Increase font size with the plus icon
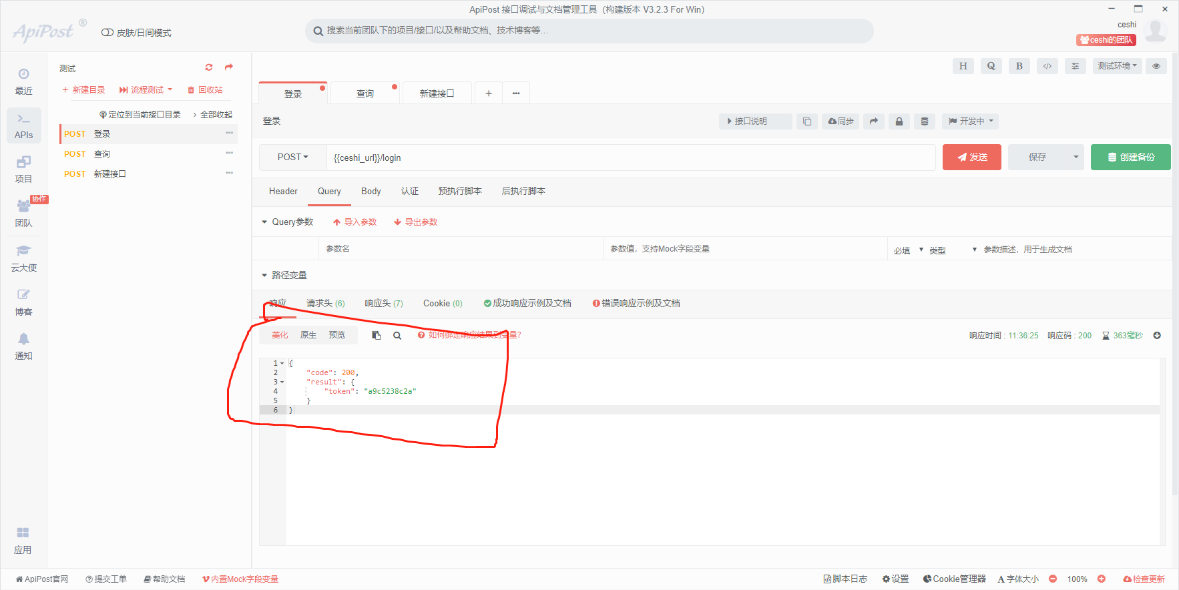Image resolution: width=1179 pixels, height=590 pixels. click(1102, 579)
